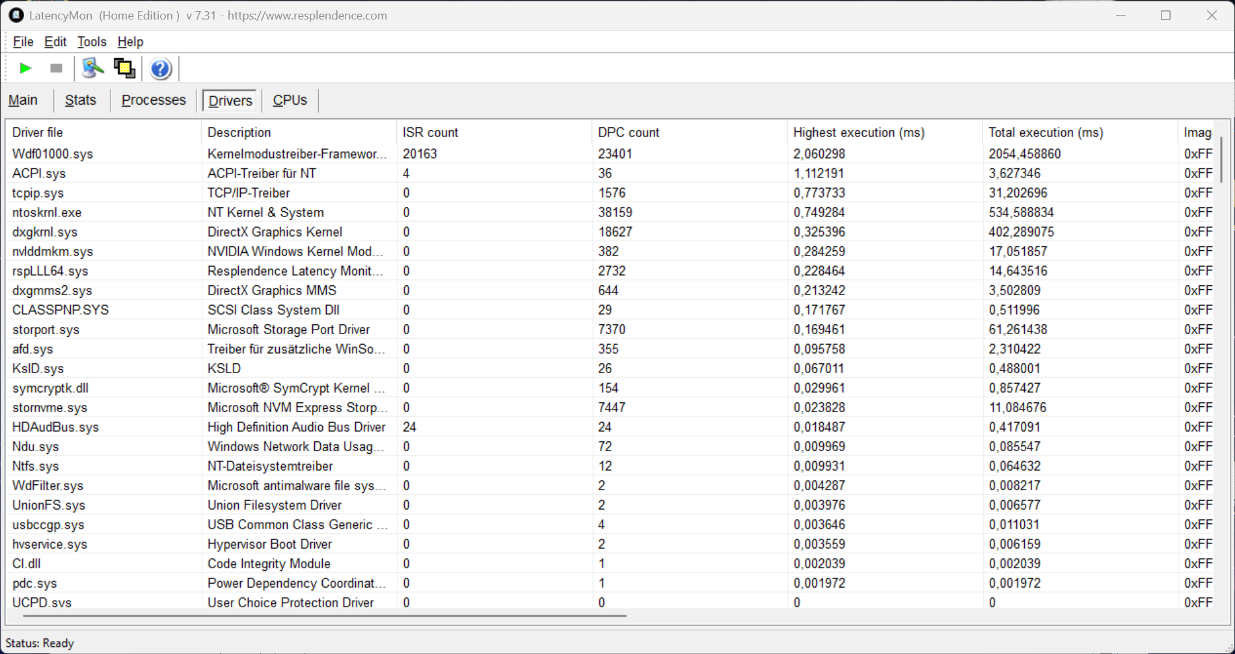Sort by the ISR count column header
This screenshot has width=1235, height=654.
[x=430, y=133]
